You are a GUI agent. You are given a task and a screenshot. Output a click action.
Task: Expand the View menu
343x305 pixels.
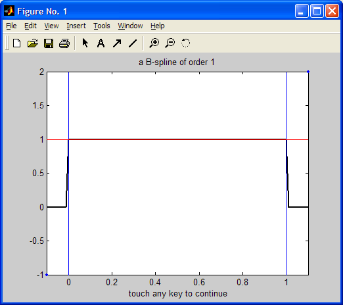coord(51,26)
